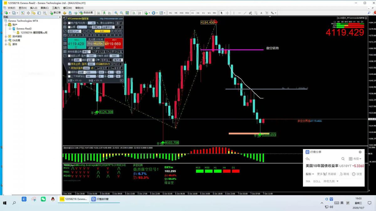Viewport: 376px width, 211px height.
Task: Open the 自定义Lot dropdown
Action: coord(75,31)
